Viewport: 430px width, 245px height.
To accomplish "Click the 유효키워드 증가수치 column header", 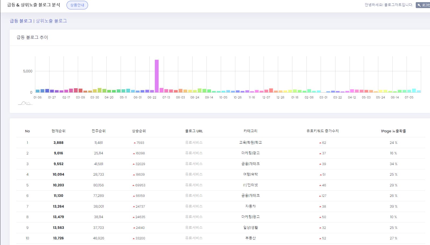I will (322, 131).
